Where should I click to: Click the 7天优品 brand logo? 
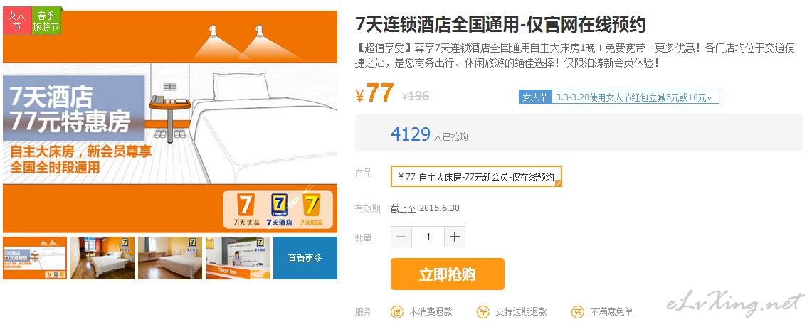[246, 210]
